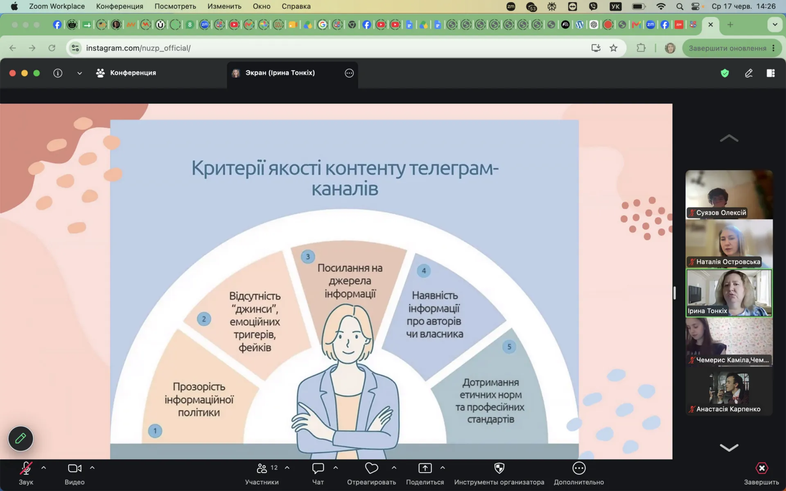Expand the chevron beside Чат
Screen dimensions: 786x491
336,468
